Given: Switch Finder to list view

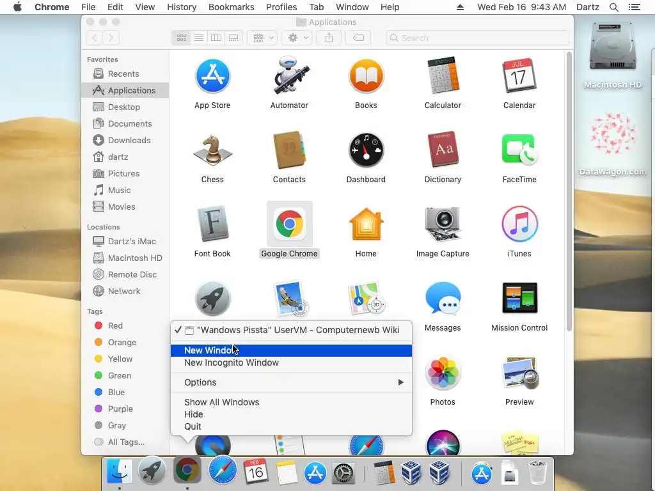Looking at the screenshot, I should pyautogui.click(x=199, y=38).
